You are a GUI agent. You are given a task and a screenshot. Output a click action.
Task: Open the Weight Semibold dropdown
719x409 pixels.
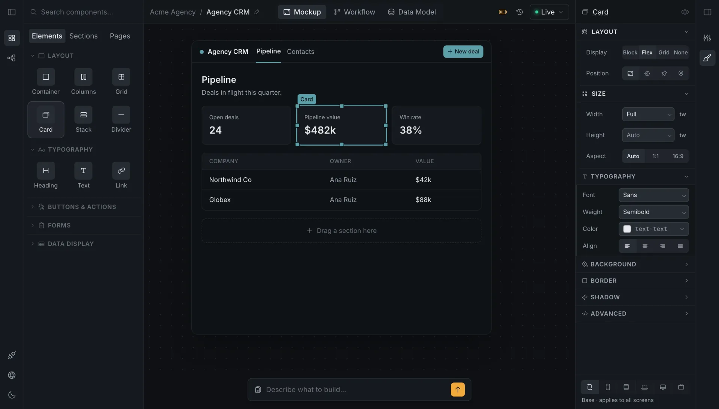click(653, 212)
